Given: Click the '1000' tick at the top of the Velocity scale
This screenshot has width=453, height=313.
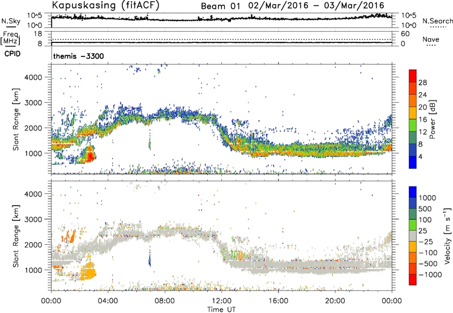Looking at the screenshot, I should click(427, 198).
